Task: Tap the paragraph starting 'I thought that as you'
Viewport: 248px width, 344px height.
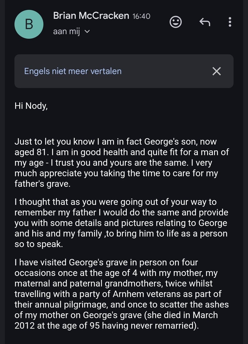Action: (121, 223)
